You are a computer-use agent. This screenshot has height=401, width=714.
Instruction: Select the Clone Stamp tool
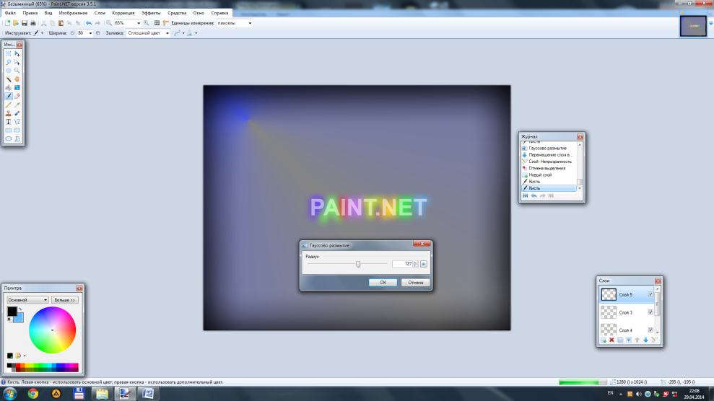pyautogui.click(x=8, y=113)
